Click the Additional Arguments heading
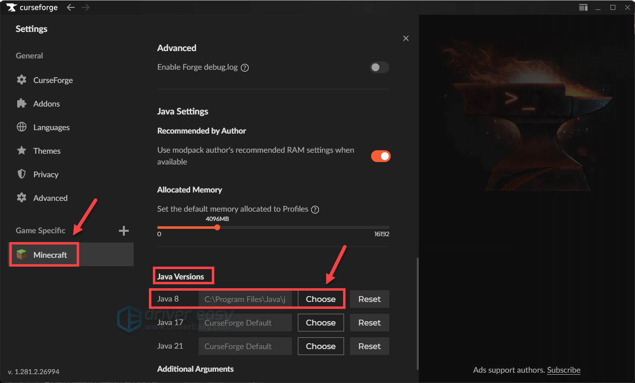 196,369
